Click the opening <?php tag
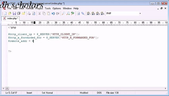 tap(12, 27)
